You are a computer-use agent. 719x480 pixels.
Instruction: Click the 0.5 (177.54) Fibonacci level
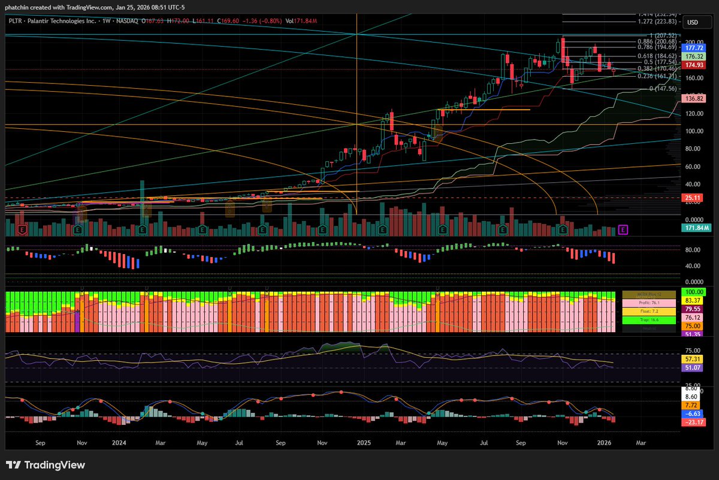point(660,62)
